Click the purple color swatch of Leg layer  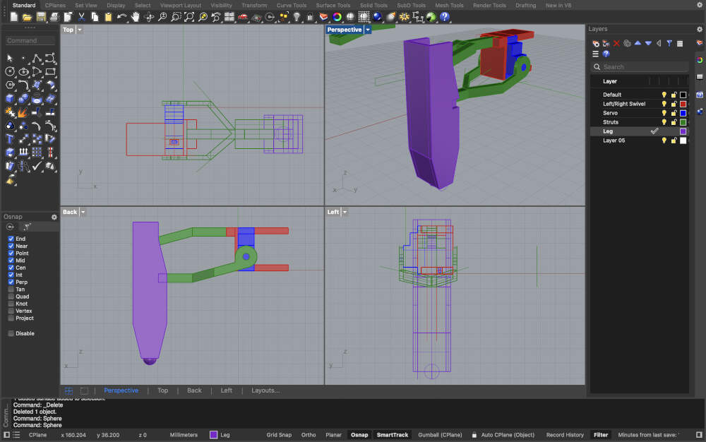(683, 131)
